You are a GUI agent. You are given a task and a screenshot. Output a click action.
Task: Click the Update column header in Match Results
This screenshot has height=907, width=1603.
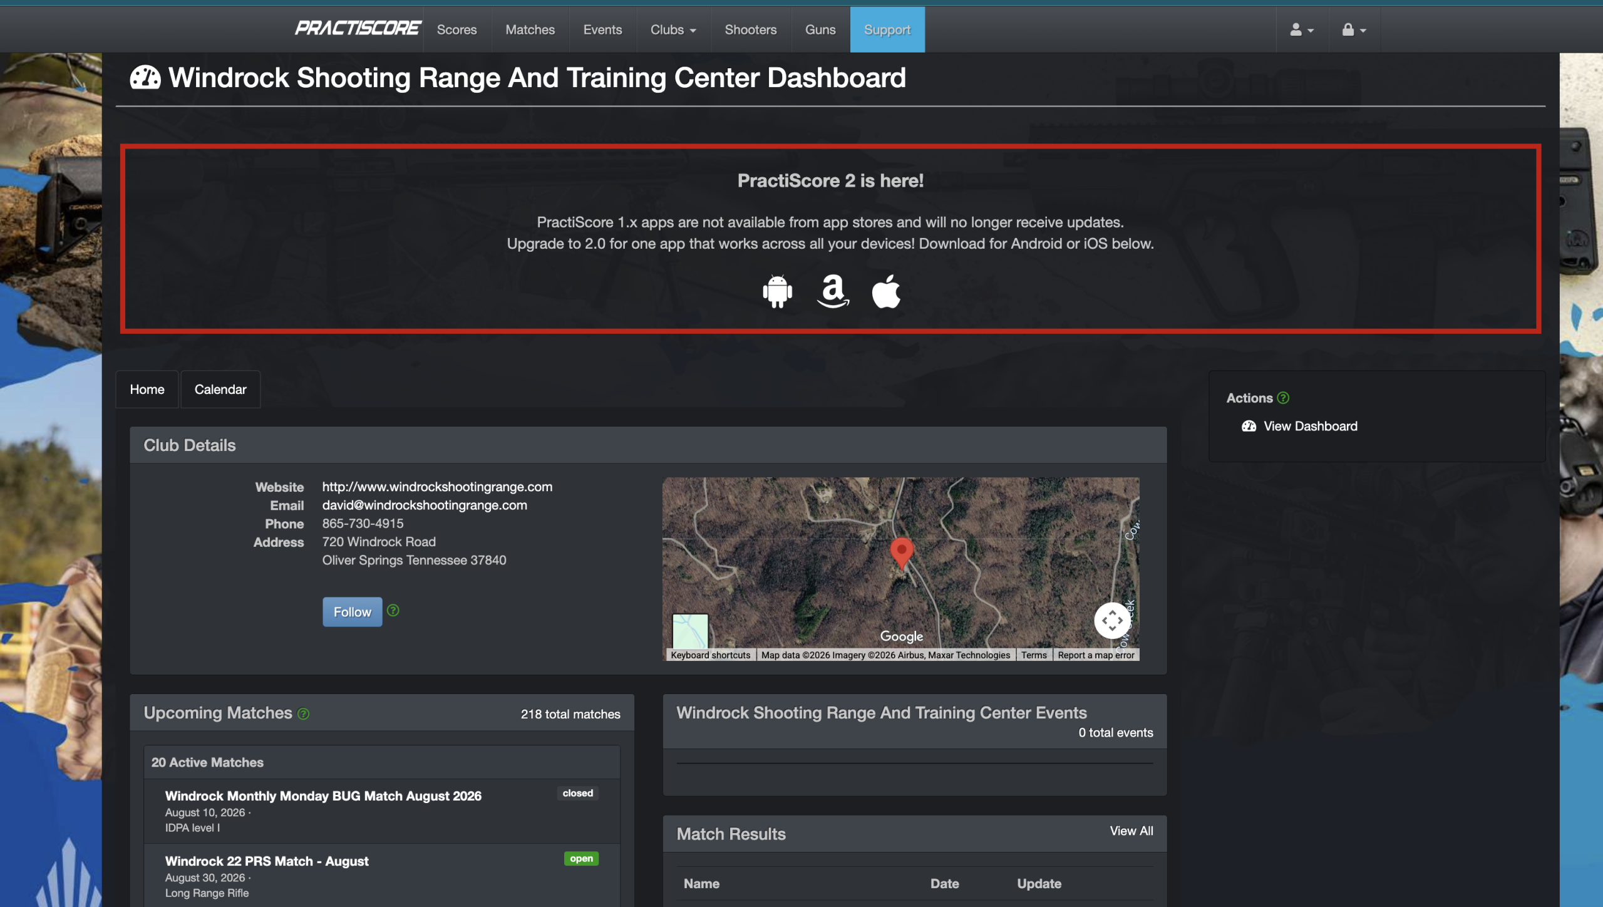pos(1039,883)
